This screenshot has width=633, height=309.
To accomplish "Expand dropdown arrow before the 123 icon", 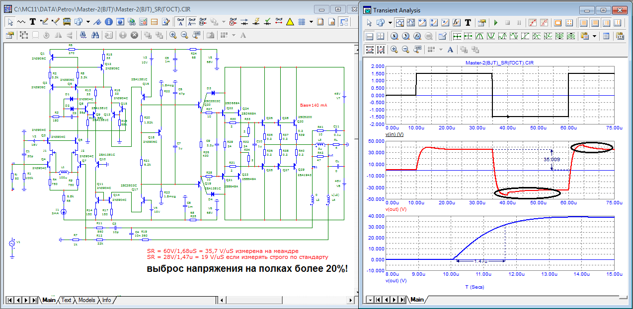I will pyautogui.click(x=594, y=36).
